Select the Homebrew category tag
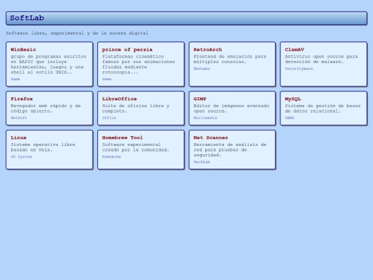This screenshot has height=280, width=373. [x=111, y=157]
